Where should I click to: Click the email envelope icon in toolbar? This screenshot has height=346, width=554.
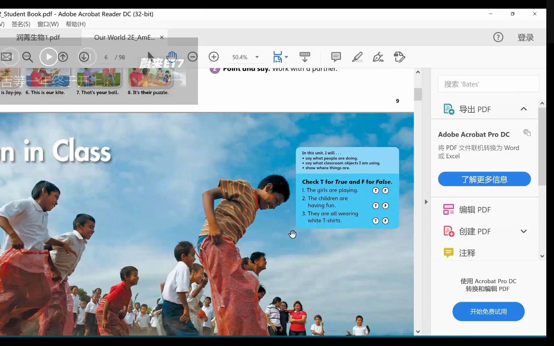(x=6, y=57)
